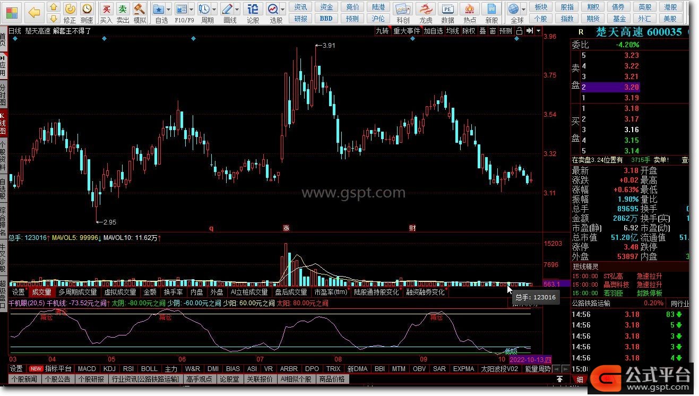Expand dropdown arrow next to 全球
The image size is (699, 396).
523,9
